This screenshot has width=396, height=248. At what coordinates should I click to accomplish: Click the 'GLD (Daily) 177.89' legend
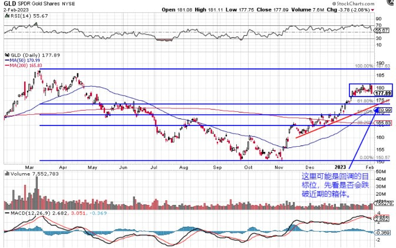[35, 55]
